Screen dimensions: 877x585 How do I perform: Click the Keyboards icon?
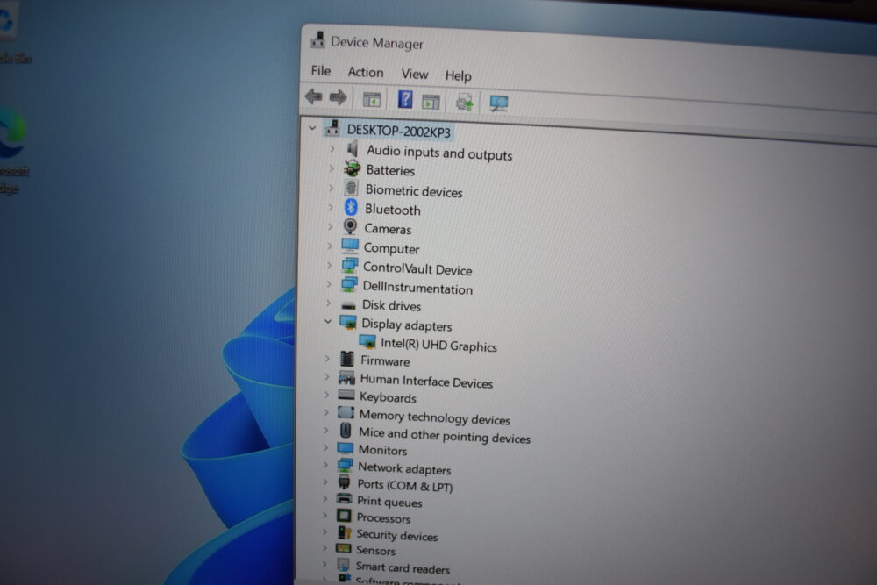point(346,395)
